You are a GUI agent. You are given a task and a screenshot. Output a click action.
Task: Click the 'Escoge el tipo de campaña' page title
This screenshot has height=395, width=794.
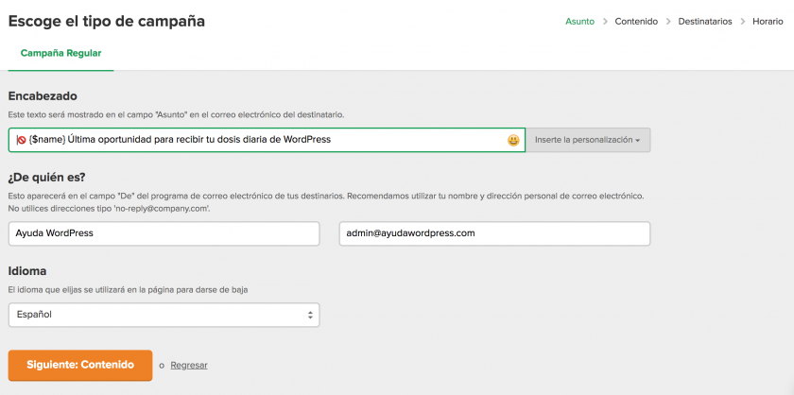106,21
